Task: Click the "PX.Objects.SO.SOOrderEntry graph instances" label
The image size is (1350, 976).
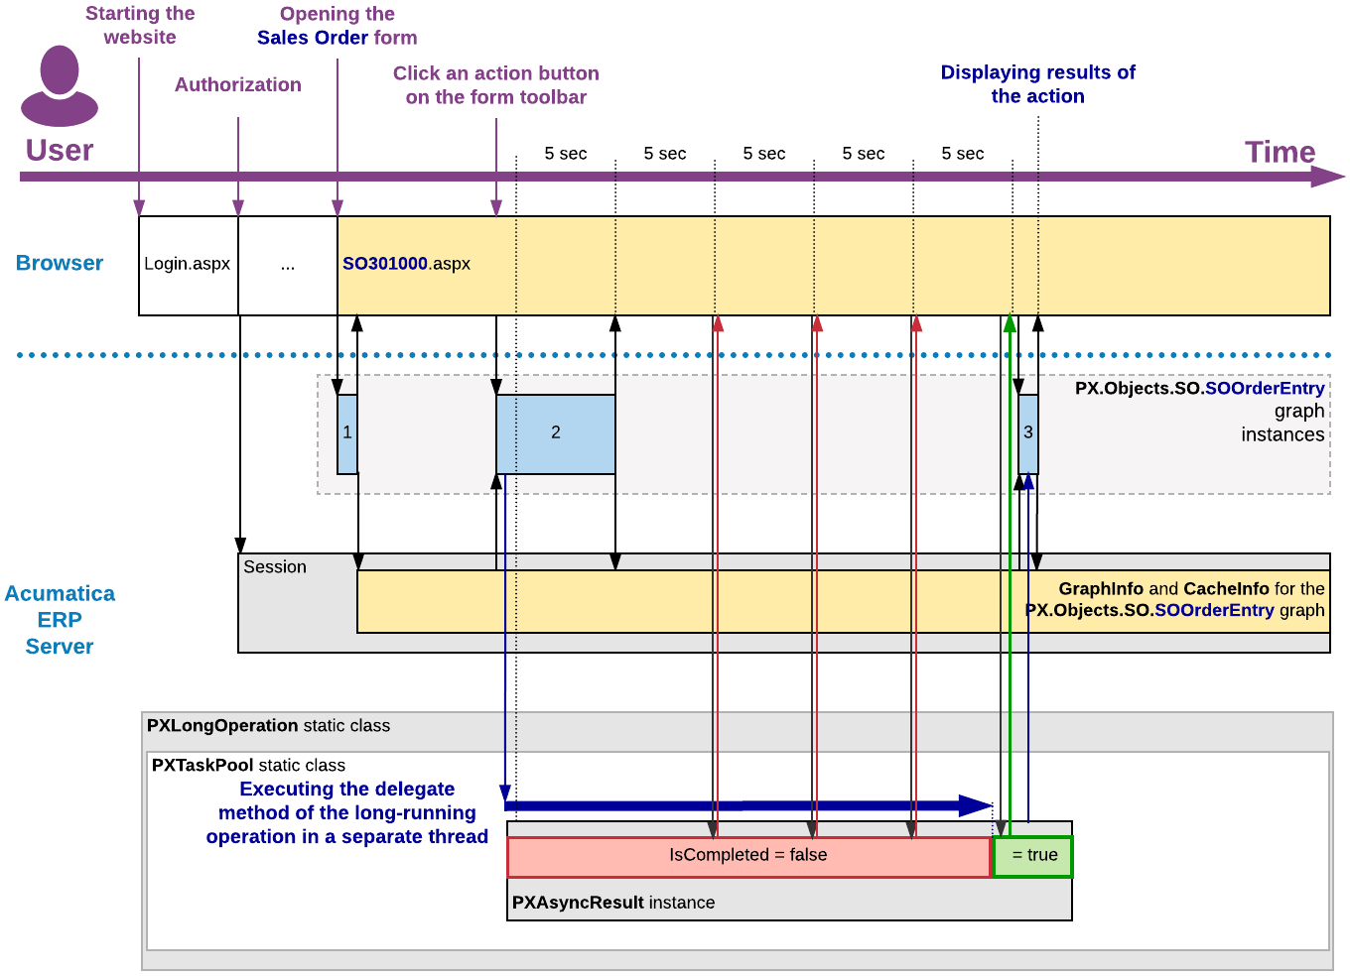Action: (x=1200, y=412)
